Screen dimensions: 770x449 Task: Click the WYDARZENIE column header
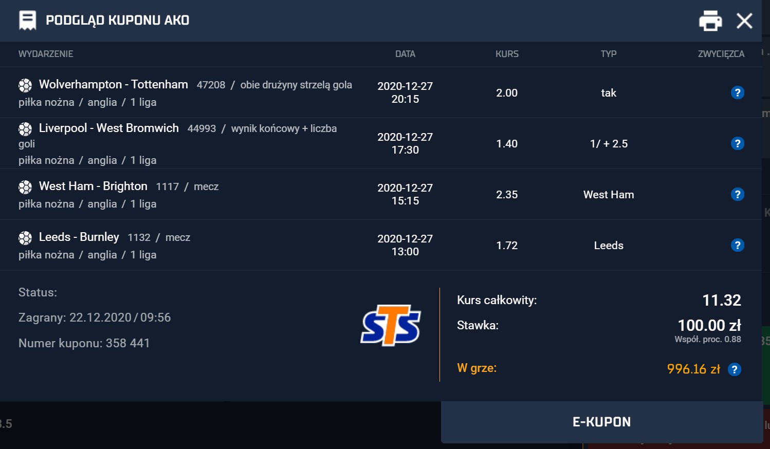pyautogui.click(x=46, y=54)
